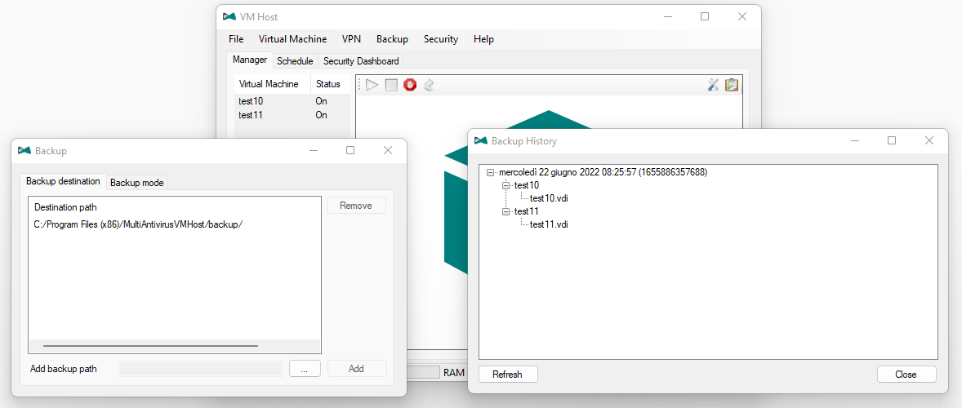Click the Status column header
962x408 pixels.
point(330,84)
